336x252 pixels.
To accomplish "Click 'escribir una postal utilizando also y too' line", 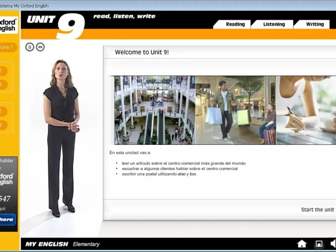I will tap(159, 174).
